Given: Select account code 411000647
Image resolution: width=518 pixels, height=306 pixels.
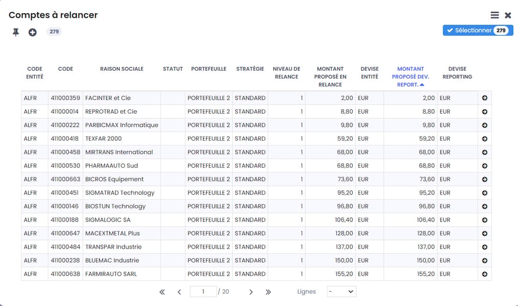Looking at the screenshot, I should pyautogui.click(x=65, y=233).
